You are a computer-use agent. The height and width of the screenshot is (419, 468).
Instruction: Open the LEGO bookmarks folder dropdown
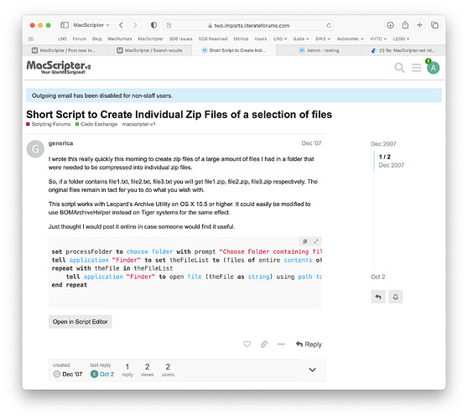[x=401, y=39]
